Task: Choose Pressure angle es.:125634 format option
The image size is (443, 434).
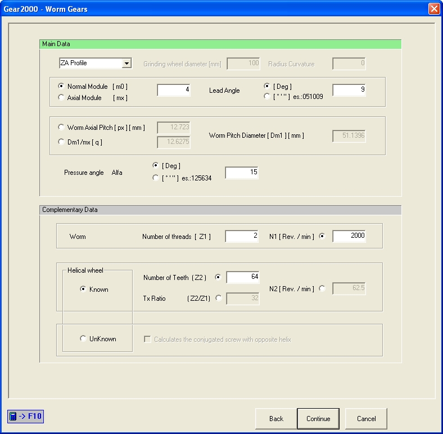Action: click(155, 178)
